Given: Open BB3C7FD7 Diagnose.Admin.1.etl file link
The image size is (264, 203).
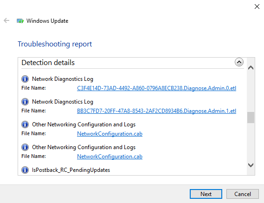Looking at the screenshot, I should point(156,111).
